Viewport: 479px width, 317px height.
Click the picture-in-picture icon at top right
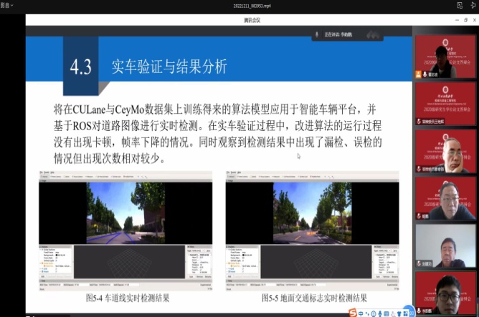pos(459,5)
